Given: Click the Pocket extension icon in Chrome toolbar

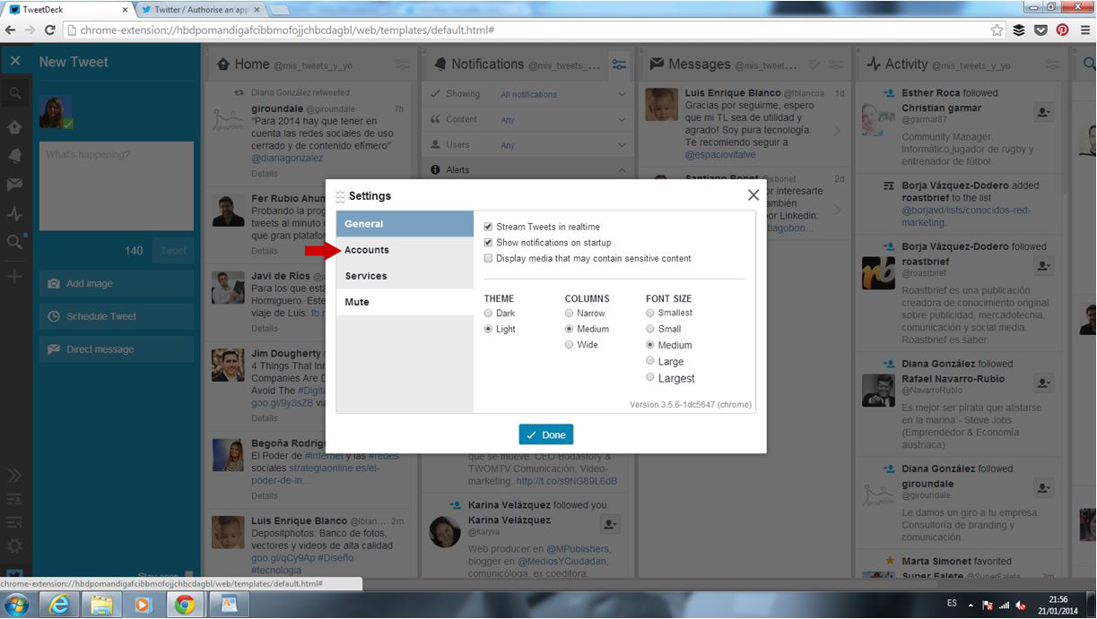Looking at the screenshot, I should point(1040,30).
